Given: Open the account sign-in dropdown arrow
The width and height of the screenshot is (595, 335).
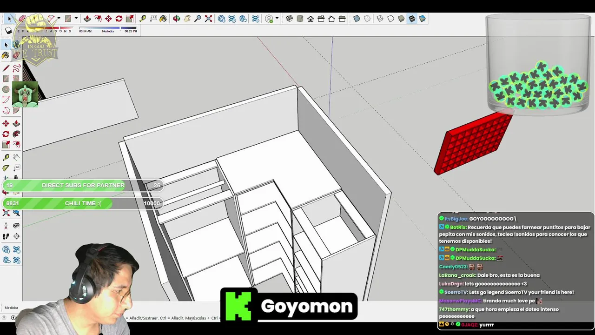Looking at the screenshot, I should coord(277,19).
